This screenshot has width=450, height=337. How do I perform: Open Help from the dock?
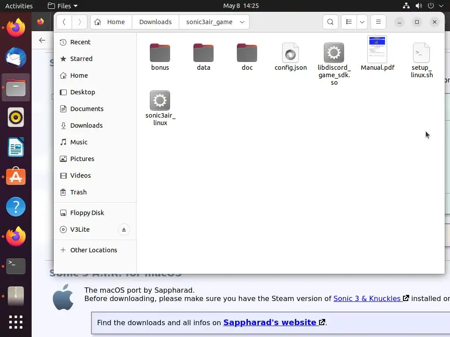click(16, 207)
